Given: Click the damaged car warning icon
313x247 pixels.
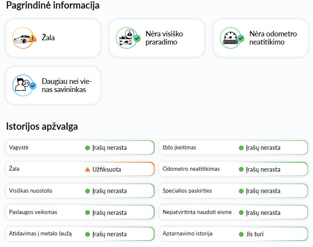Looking at the screenshot, I should click(24, 38).
